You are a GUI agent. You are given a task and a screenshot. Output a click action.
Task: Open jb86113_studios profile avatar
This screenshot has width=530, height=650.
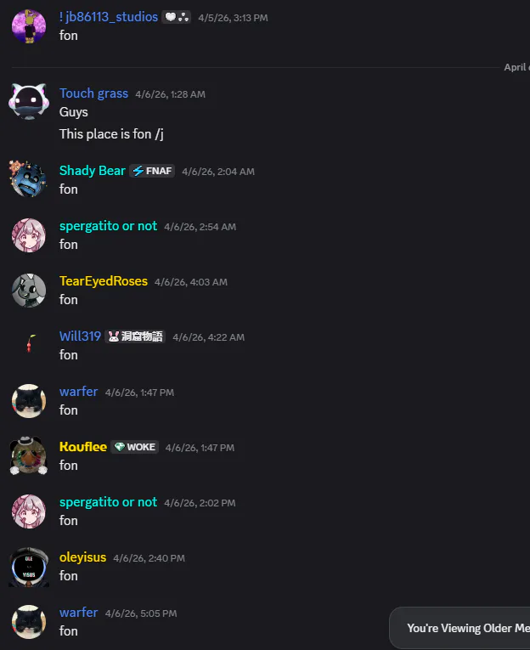pos(29,26)
